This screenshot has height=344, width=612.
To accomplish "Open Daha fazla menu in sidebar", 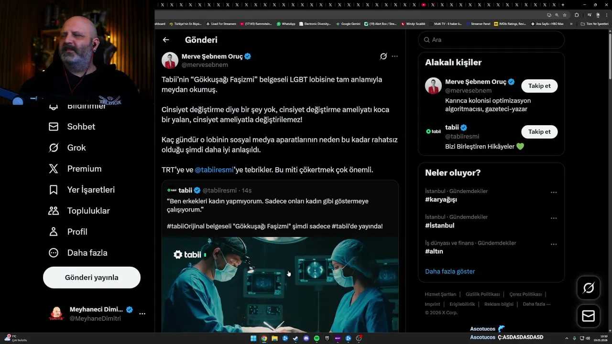I will pyautogui.click(x=78, y=253).
